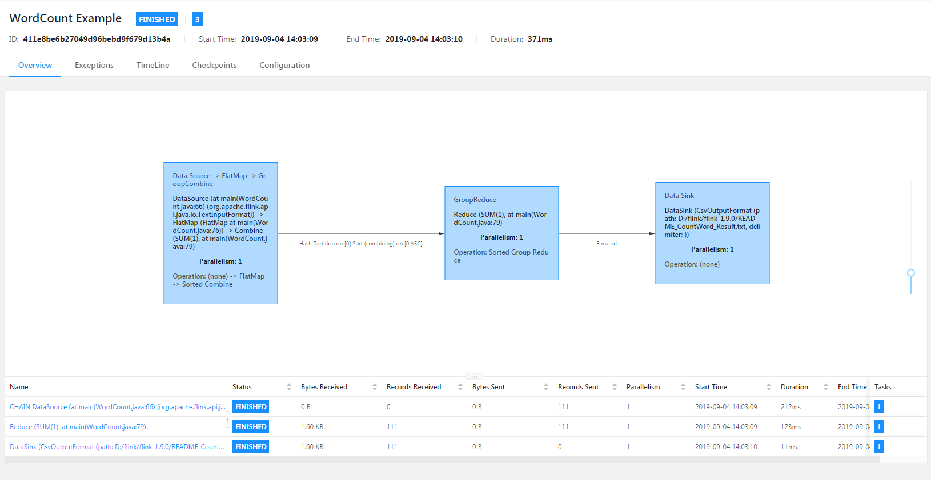
Task: Open the DataSink CsvOutputFormat vertex link
Action: coord(117,447)
